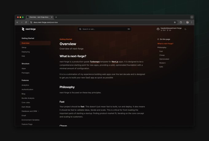This screenshot has width=209, height=141.
Task: Open the Dark Mode feature page
Action: pyautogui.click(x=26, y=107)
